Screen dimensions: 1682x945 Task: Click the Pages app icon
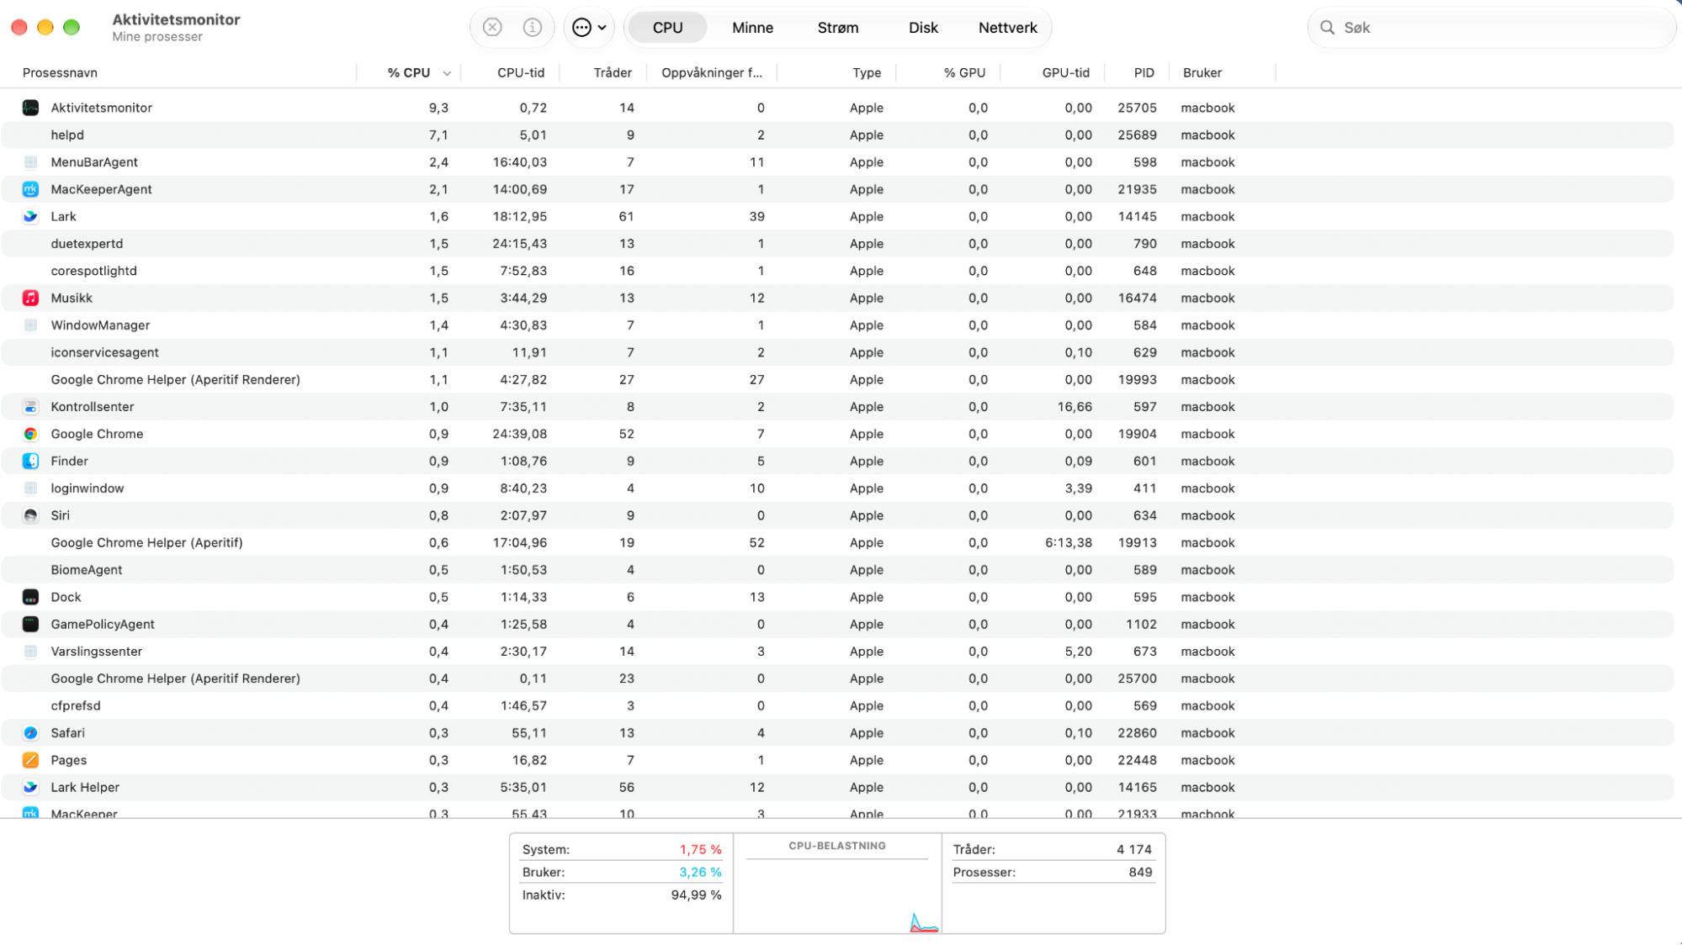point(30,760)
